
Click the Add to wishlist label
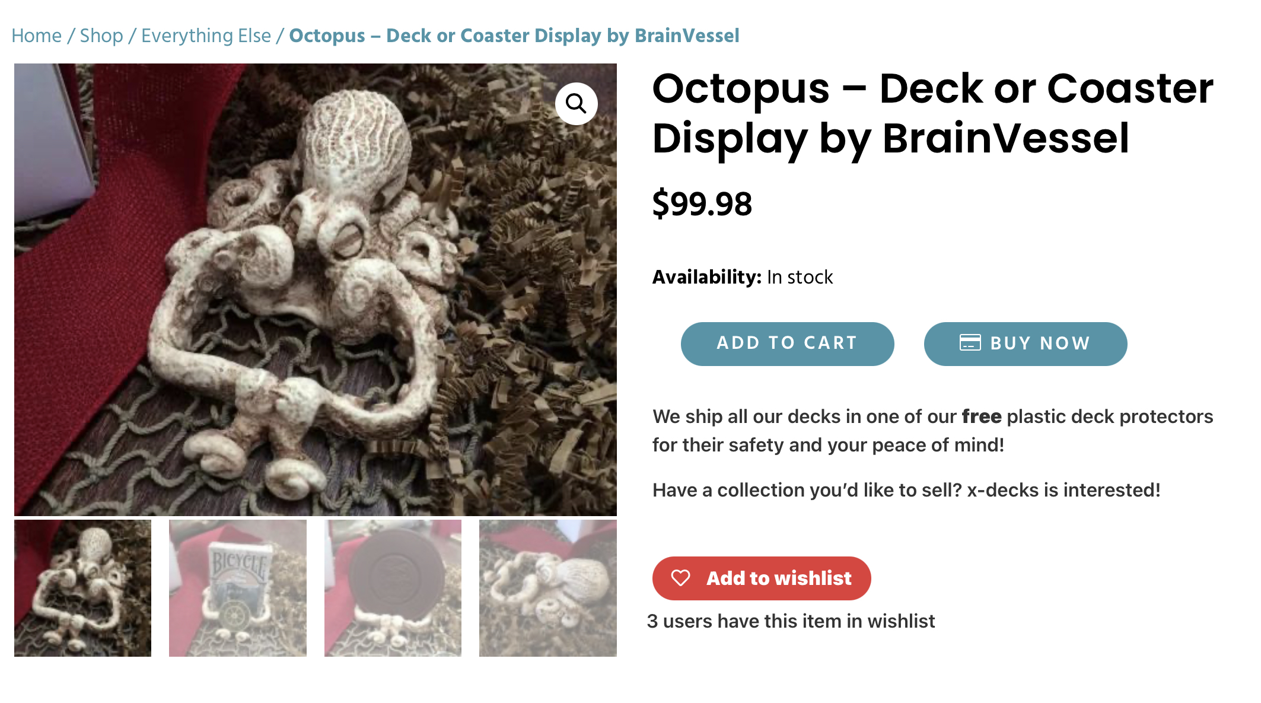[779, 578]
